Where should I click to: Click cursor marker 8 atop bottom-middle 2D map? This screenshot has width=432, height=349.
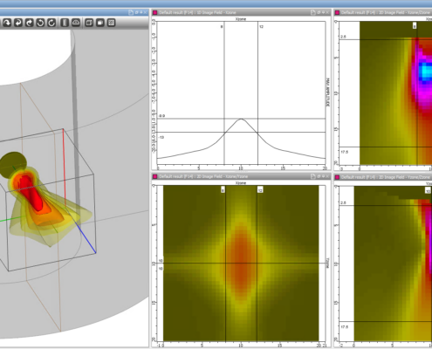click(223, 190)
